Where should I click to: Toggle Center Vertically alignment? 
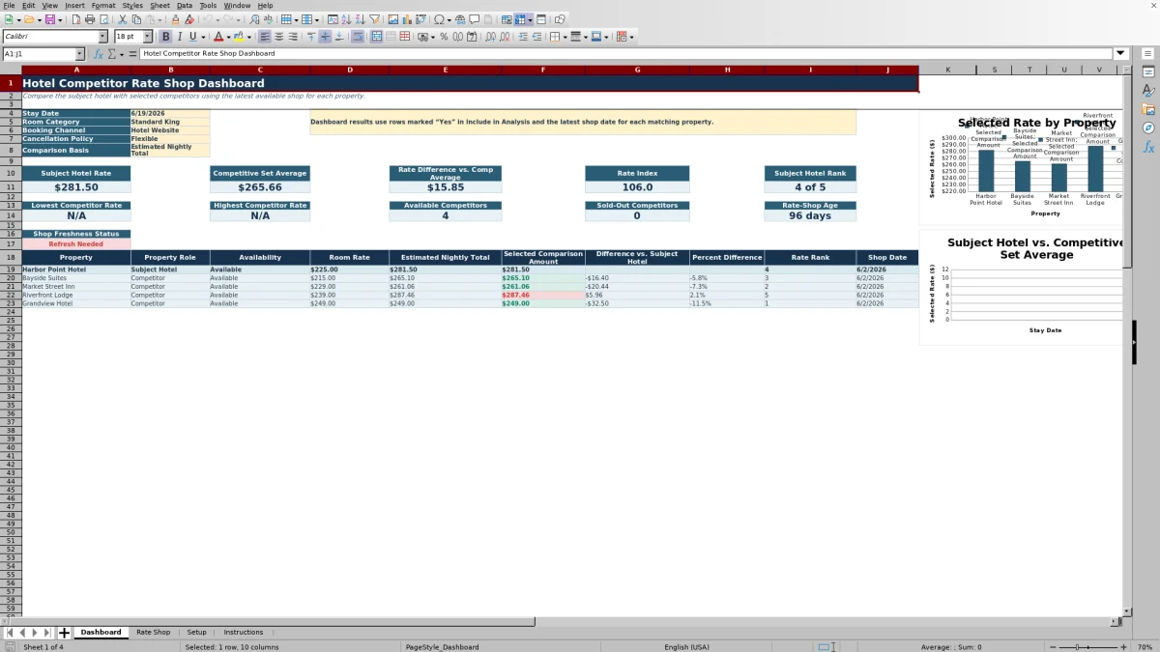coord(325,37)
